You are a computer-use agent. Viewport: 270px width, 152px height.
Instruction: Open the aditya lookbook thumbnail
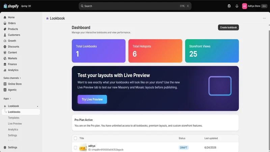[x=83, y=148]
